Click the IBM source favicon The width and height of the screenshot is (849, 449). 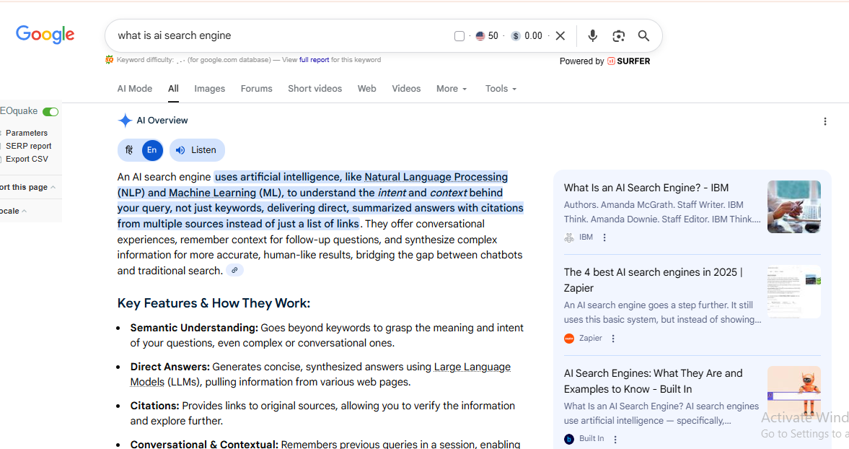[569, 237]
